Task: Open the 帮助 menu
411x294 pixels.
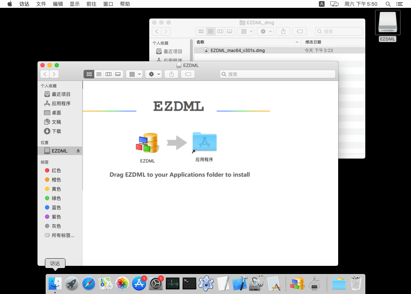Action: [x=125, y=4]
